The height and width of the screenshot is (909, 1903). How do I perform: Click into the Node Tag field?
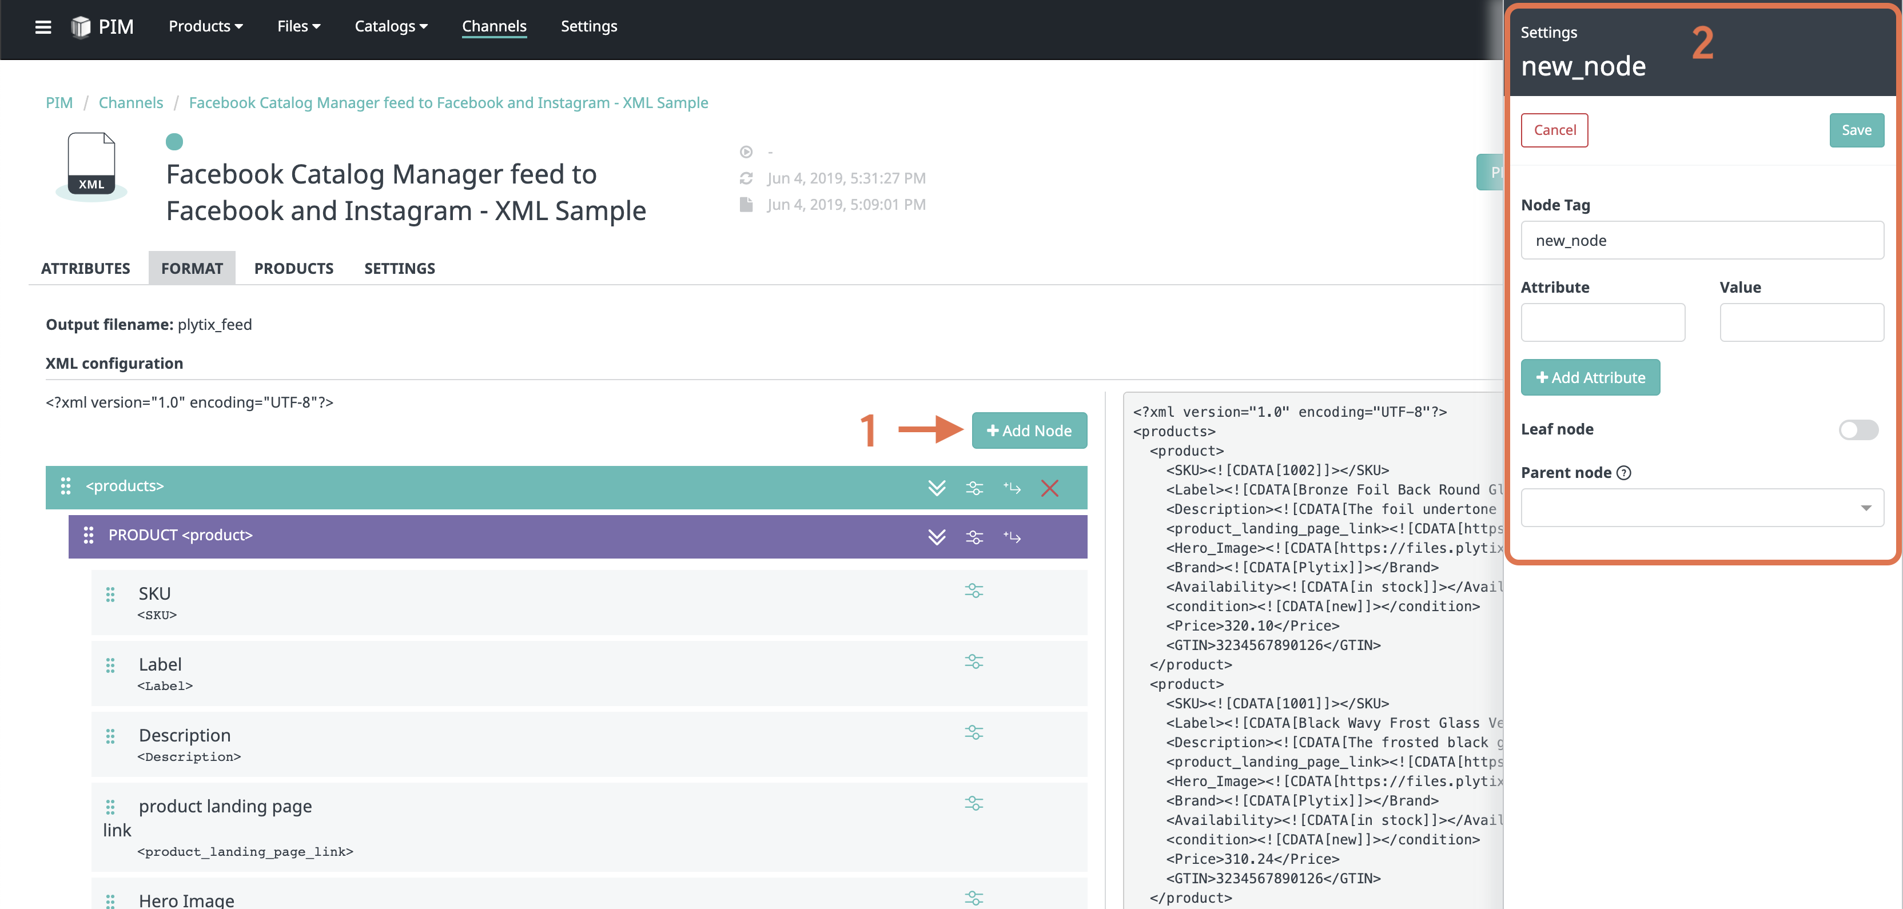tap(1702, 240)
